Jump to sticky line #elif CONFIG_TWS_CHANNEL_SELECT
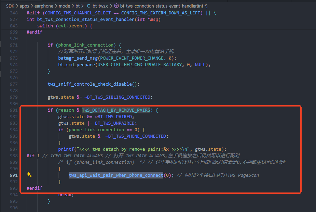The width and height of the screenshot is (316, 212). pyautogui.click(x=121, y=13)
